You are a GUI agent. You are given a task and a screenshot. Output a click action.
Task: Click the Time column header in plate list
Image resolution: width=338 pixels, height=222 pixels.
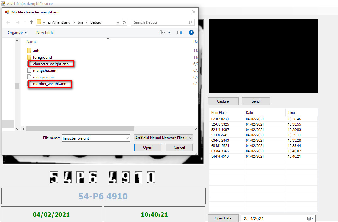click(302, 113)
